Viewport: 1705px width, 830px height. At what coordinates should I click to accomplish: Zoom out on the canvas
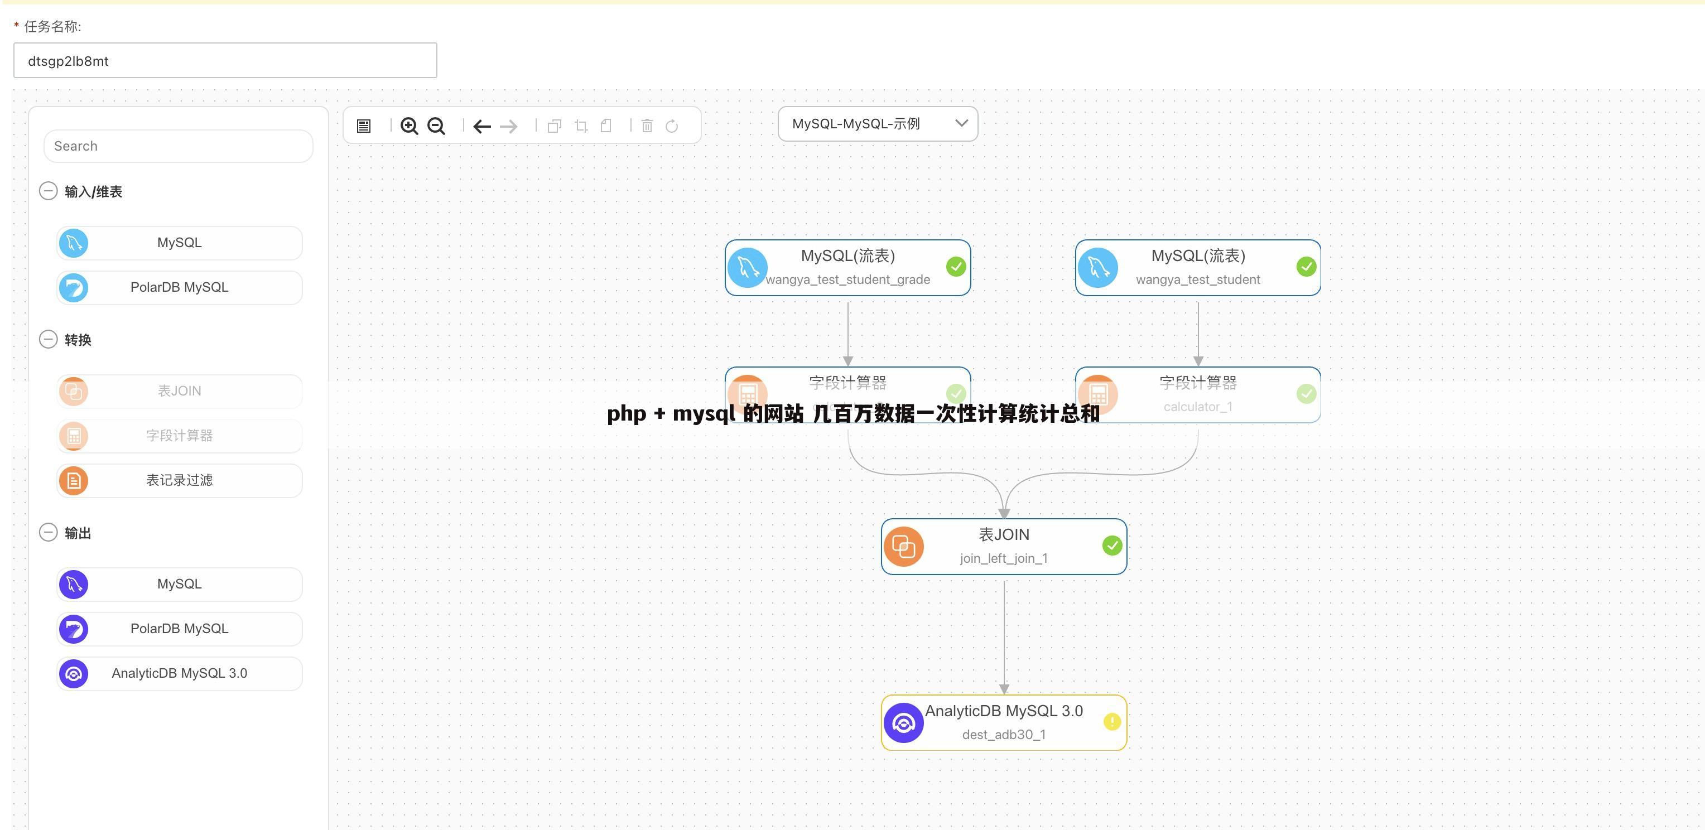coord(436,126)
